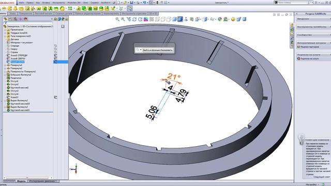Click the Undo arrow icon
This screenshot has height=186, width=331.
pyautogui.click(x=144, y=3)
